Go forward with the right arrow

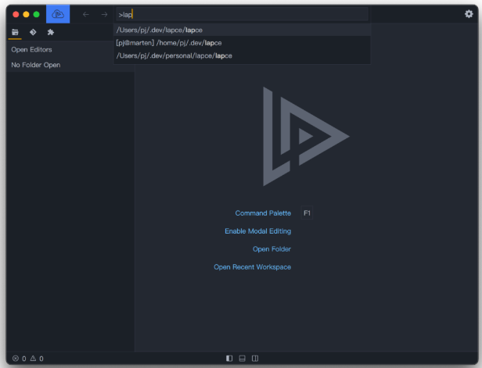tap(105, 14)
